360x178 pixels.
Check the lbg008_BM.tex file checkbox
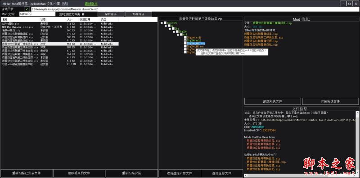[x=185, y=46]
